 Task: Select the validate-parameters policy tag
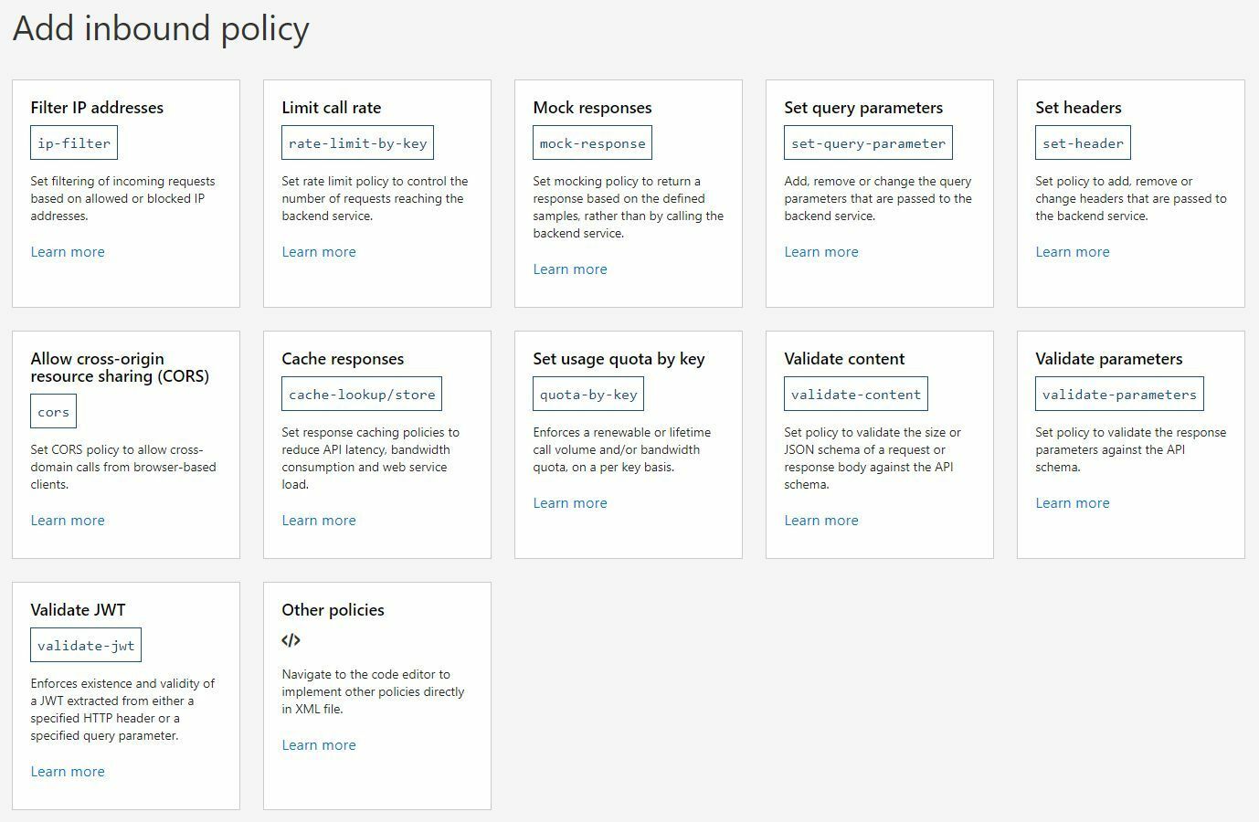1118,394
